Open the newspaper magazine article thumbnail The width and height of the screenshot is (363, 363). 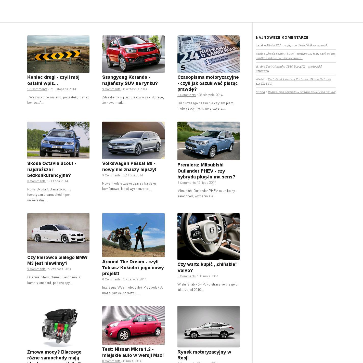[208, 54]
